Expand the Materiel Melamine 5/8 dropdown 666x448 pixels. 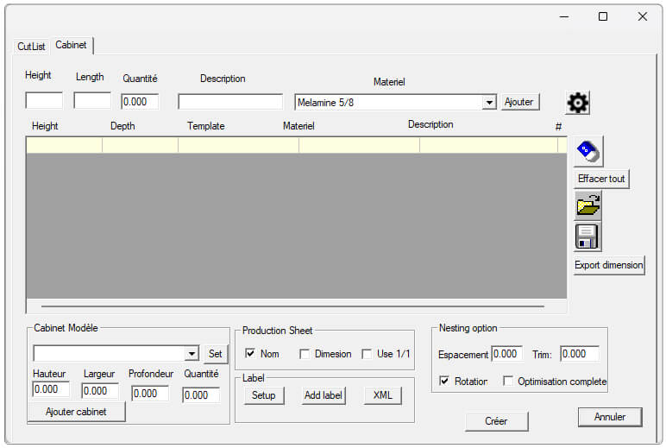coord(489,103)
